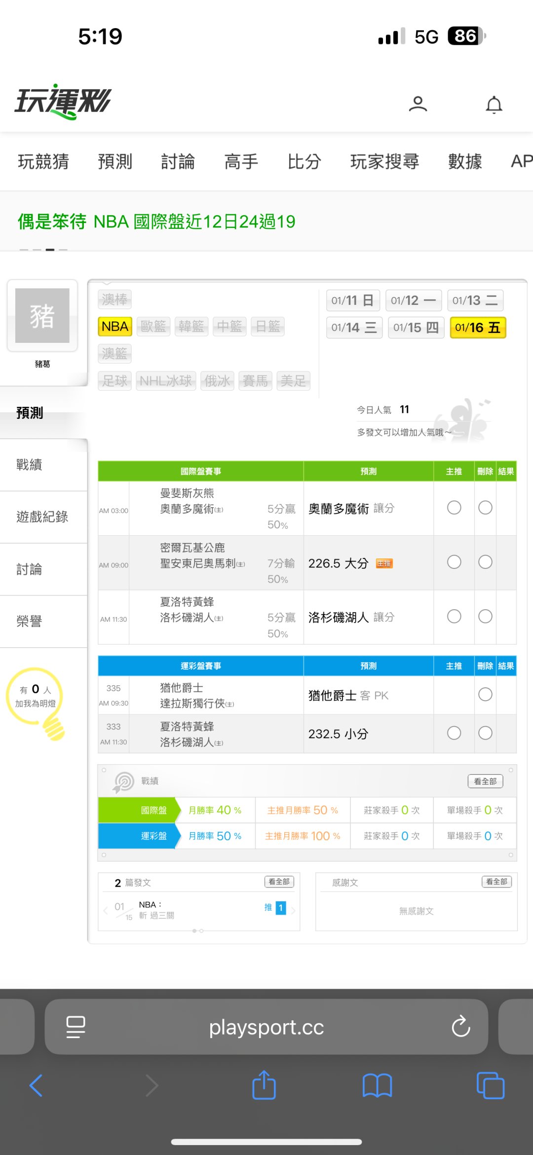Select 主推 radio for 226.5 大分
Viewport: 533px width, 1155px height.
click(x=454, y=562)
